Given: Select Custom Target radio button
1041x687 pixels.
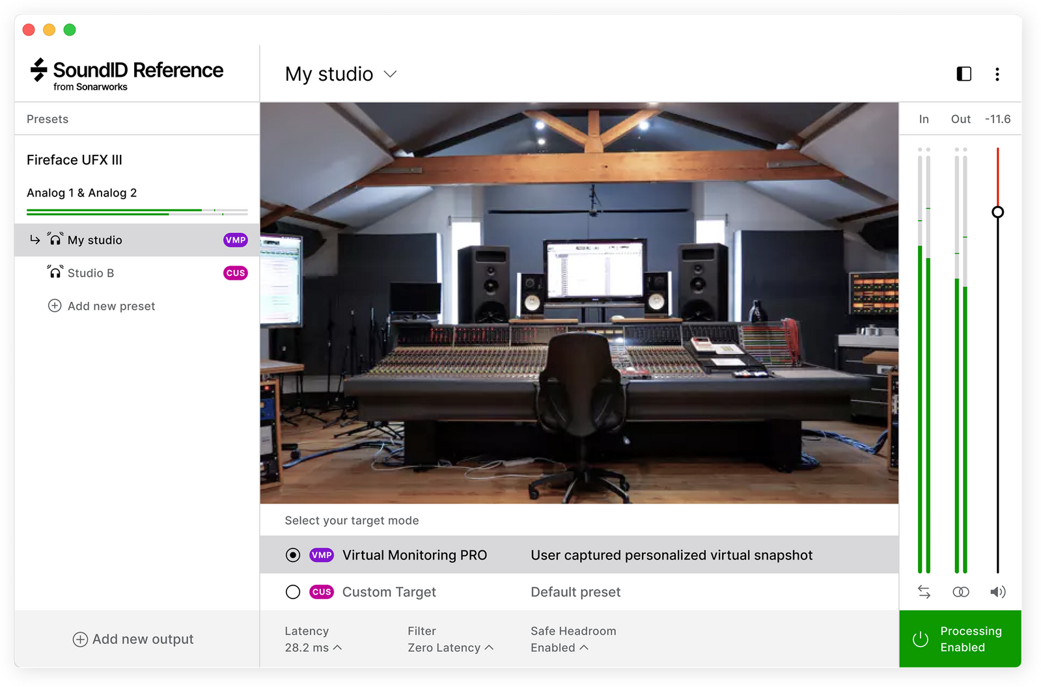Looking at the screenshot, I should coord(293,592).
